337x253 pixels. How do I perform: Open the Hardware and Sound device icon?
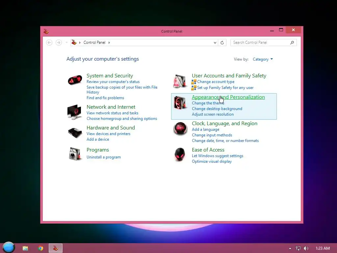click(x=75, y=133)
